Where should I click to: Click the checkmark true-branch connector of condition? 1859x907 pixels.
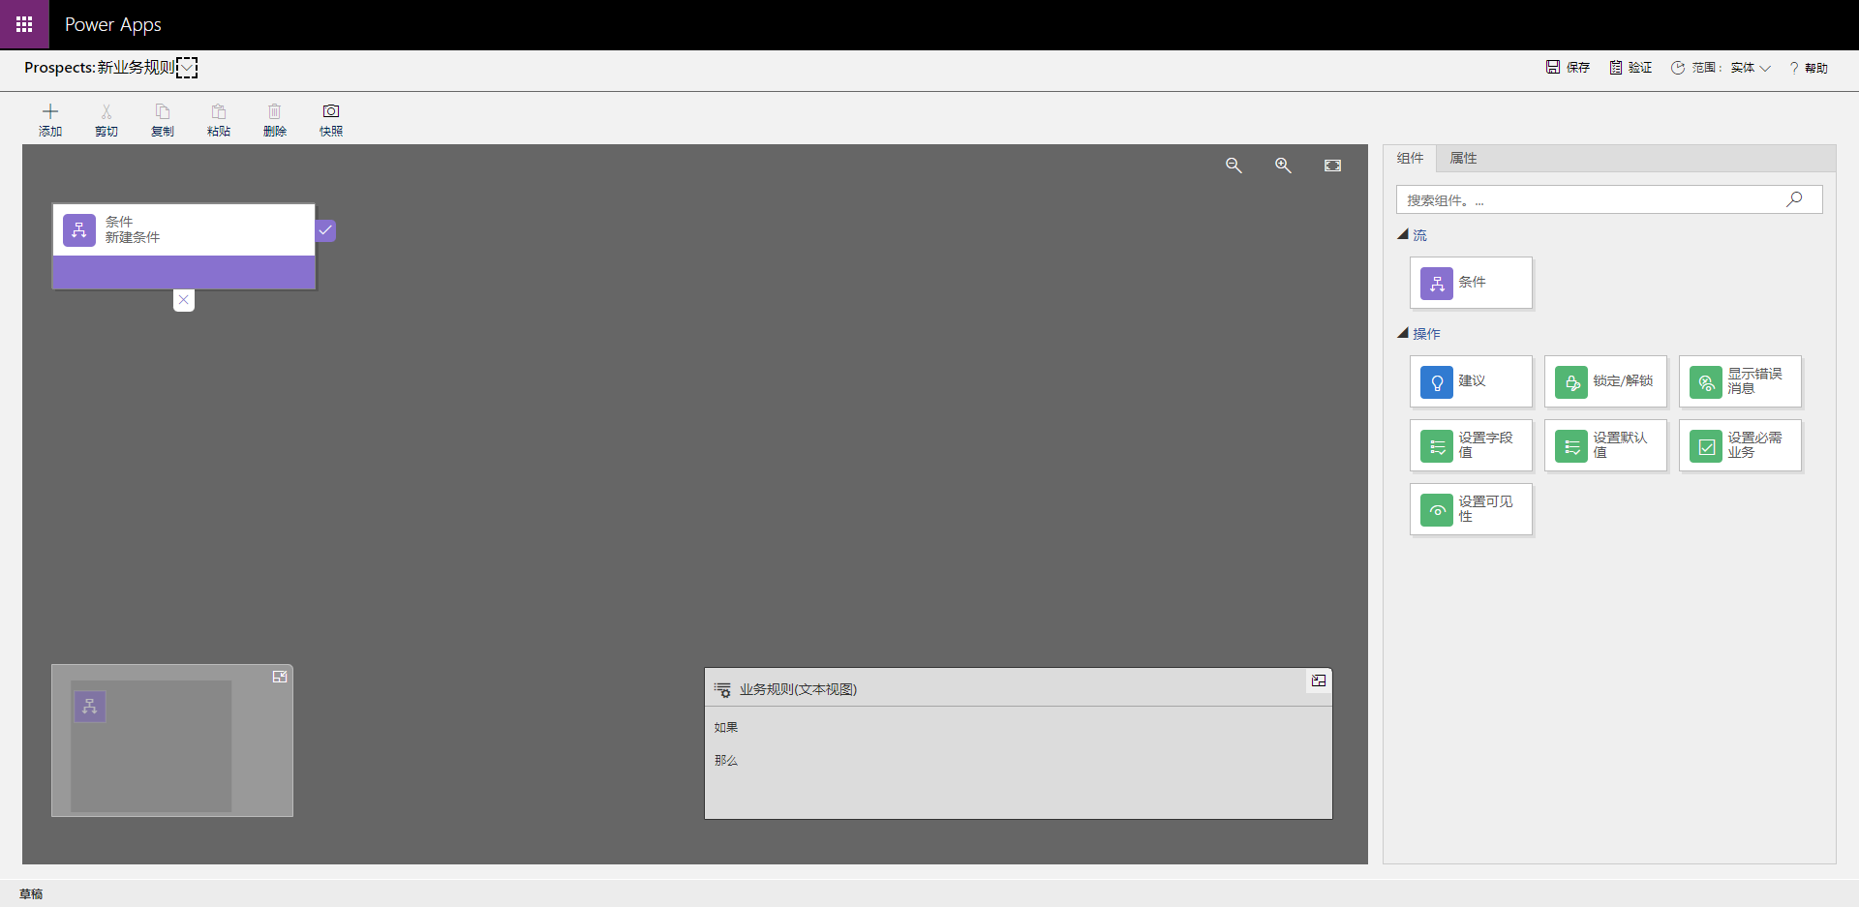[x=325, y=230]
